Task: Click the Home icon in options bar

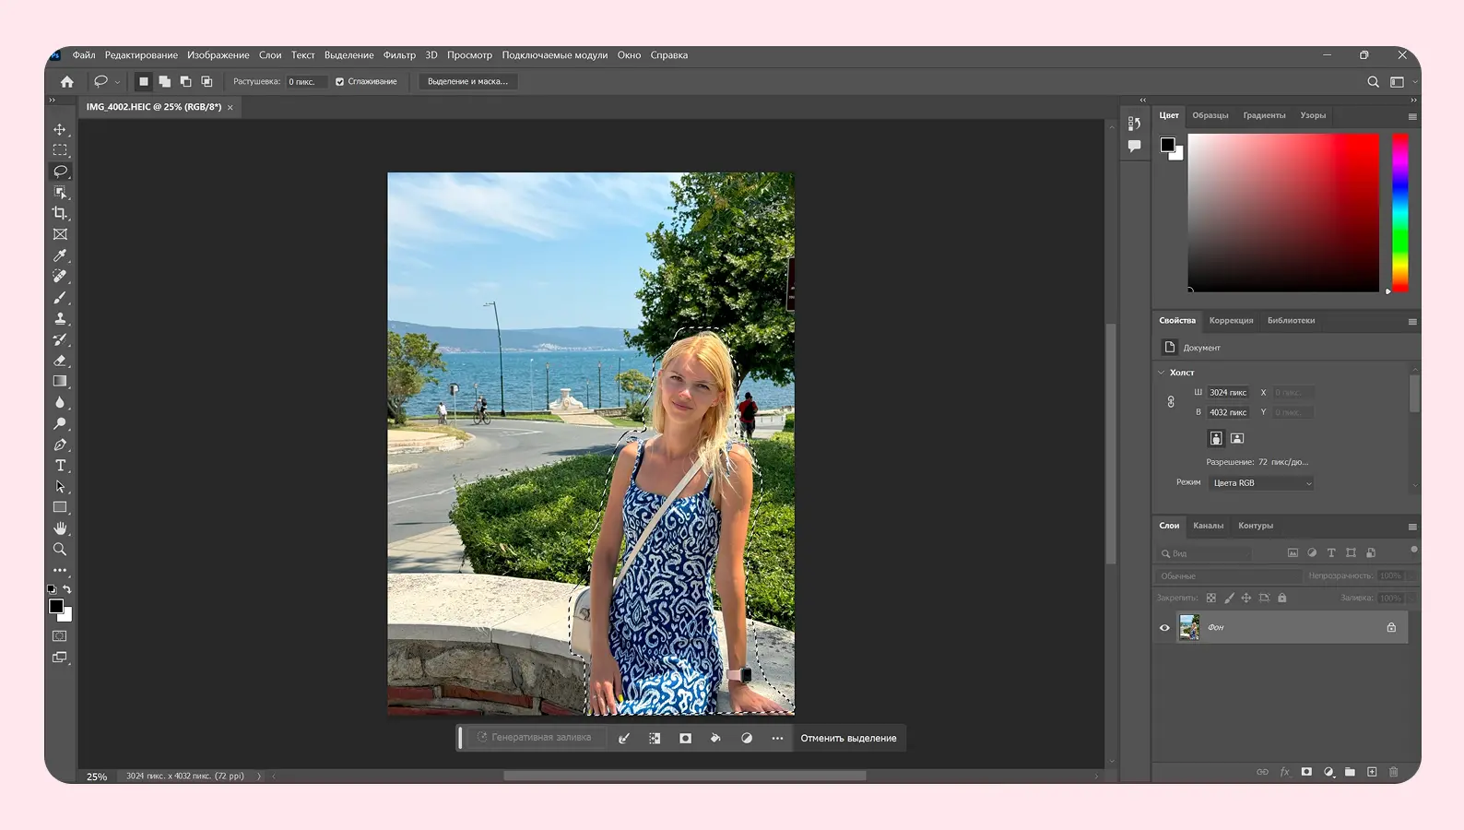Action: click(x=67, y=81)
